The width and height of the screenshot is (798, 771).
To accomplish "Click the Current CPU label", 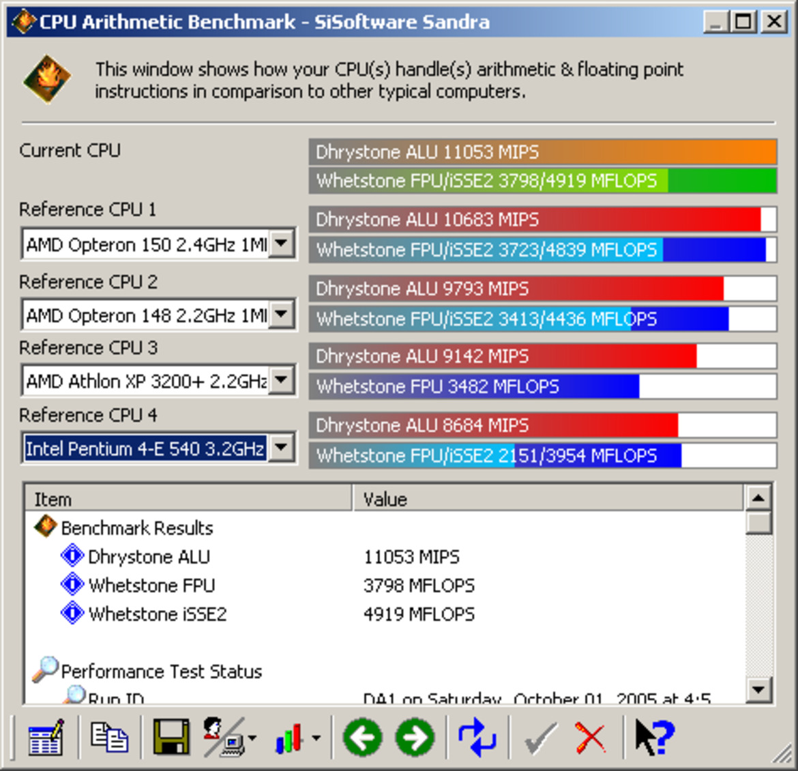I will [70, 150].
